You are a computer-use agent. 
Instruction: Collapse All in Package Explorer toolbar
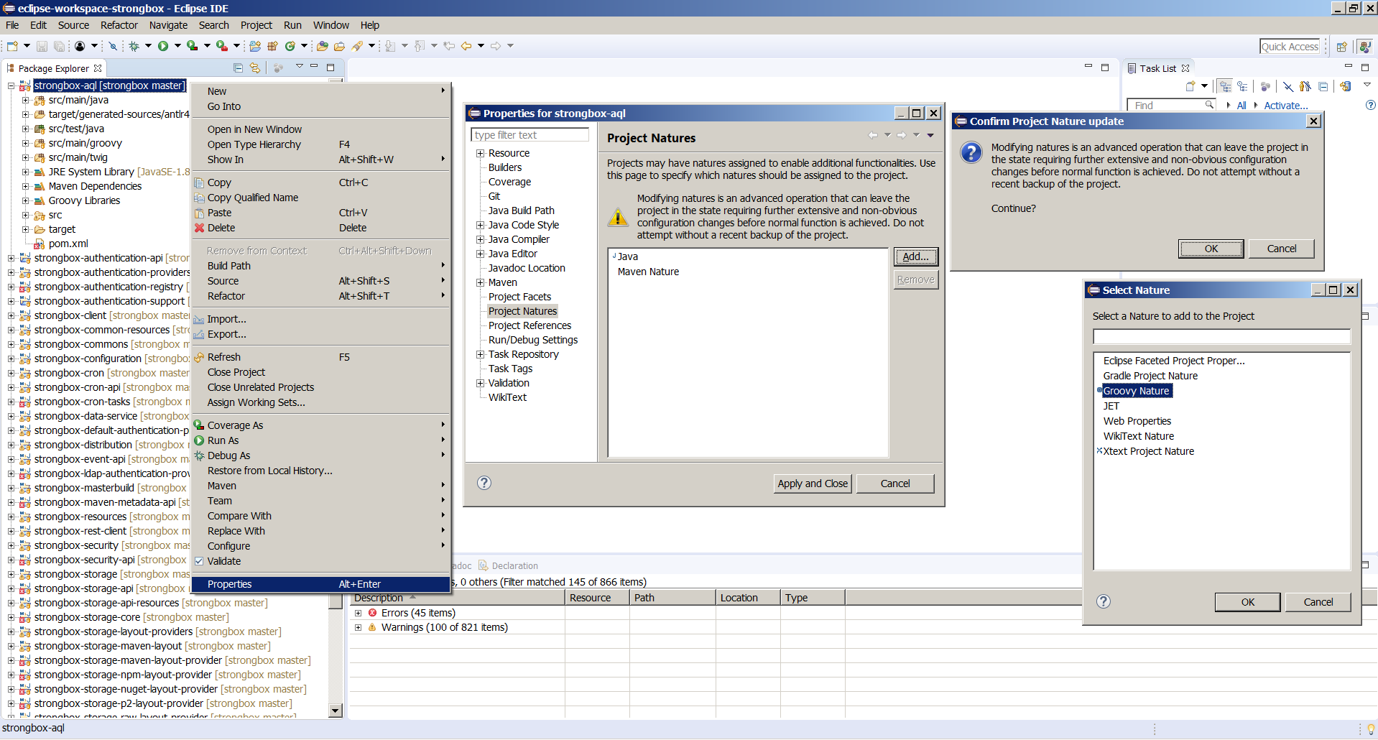click(x=238, y=68)
